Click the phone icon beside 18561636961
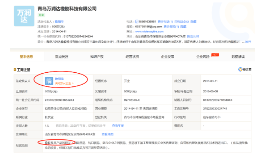The width and height of the screenshot is (273, 157). (136, 22)
